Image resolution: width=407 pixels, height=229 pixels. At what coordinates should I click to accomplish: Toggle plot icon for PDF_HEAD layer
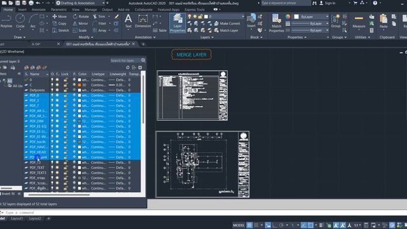click(74, 152)
